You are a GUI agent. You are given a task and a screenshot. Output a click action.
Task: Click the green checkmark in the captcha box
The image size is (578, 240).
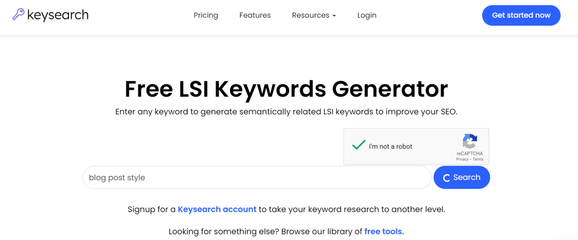tap(359, 145)
